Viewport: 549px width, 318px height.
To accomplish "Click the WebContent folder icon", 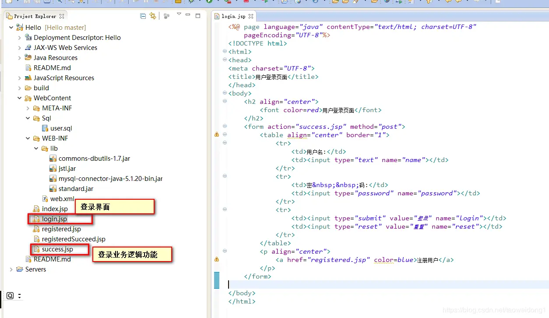I will (x=28, y=98).
